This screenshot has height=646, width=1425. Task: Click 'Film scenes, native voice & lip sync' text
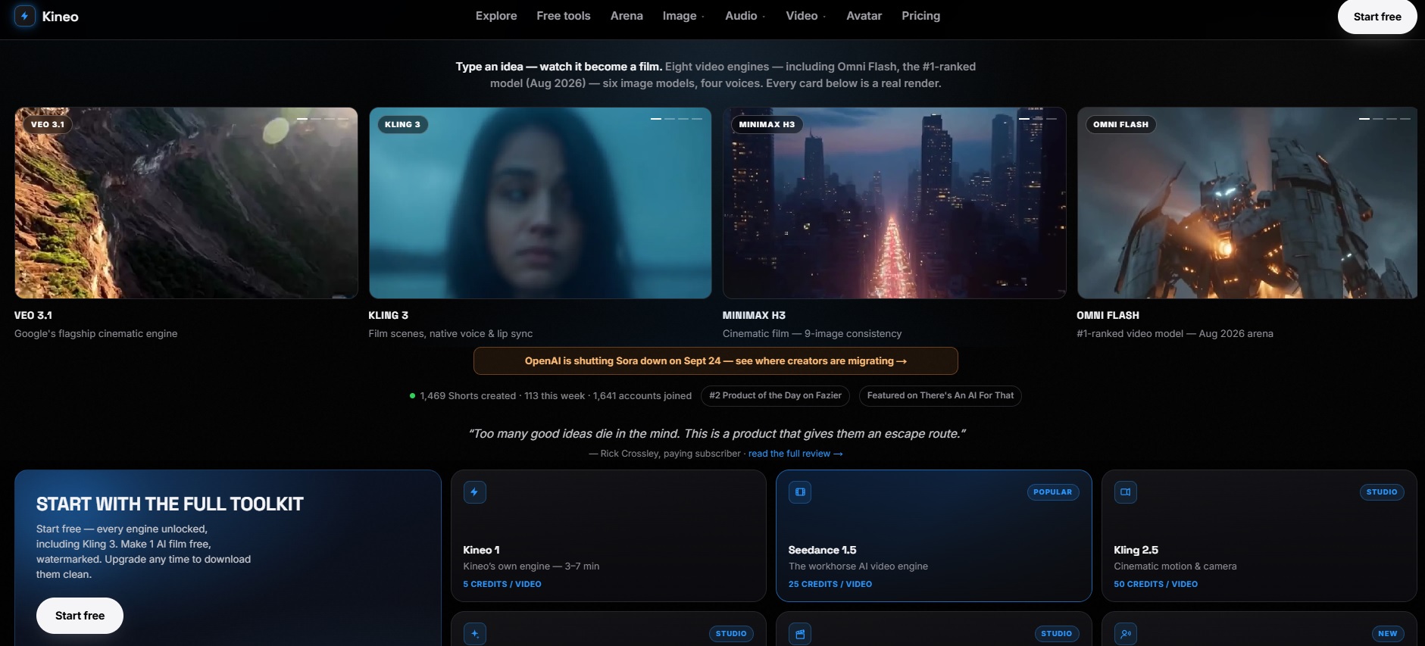451,334
